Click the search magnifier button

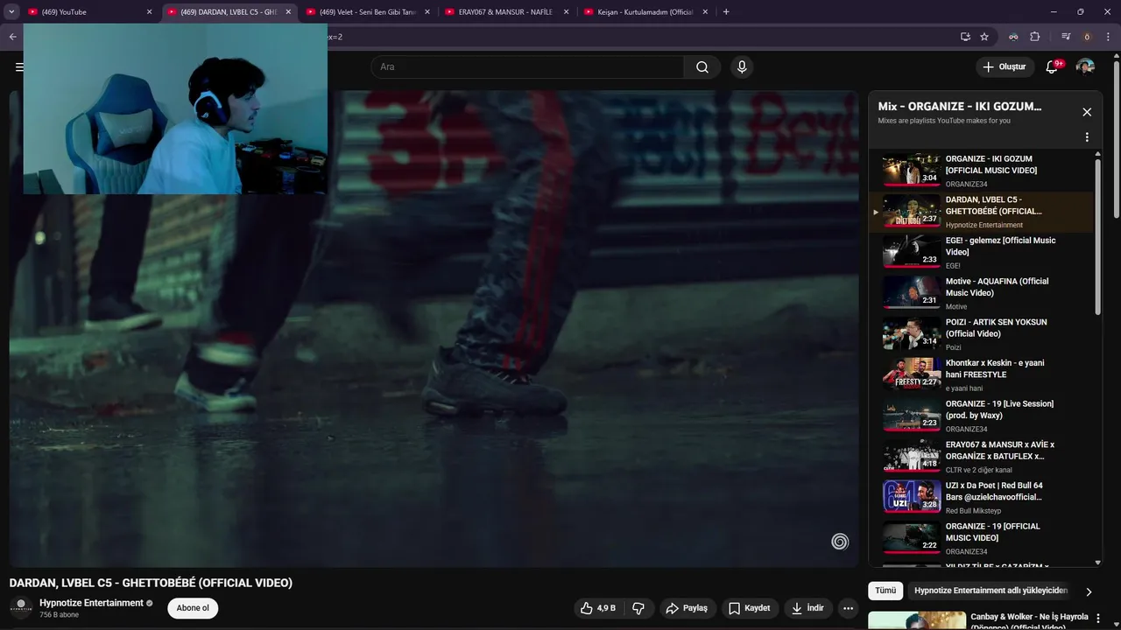[702, 67]
